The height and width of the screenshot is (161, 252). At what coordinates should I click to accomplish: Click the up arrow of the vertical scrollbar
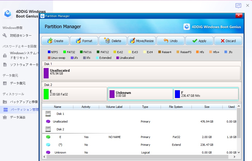(x=239, y=106)
